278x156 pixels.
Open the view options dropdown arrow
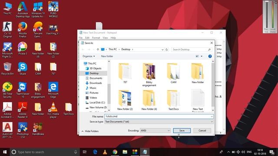click(202, 56)
